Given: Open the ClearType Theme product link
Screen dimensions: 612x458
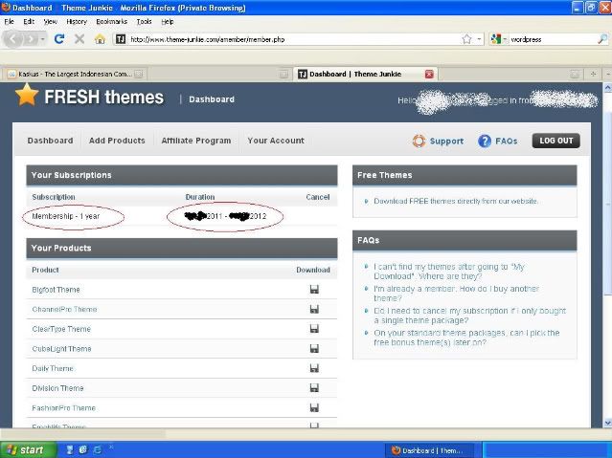Looking at the screenshot, I should point(61,329).
